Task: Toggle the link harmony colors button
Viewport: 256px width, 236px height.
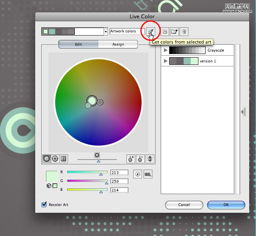Action: [150, 159]
